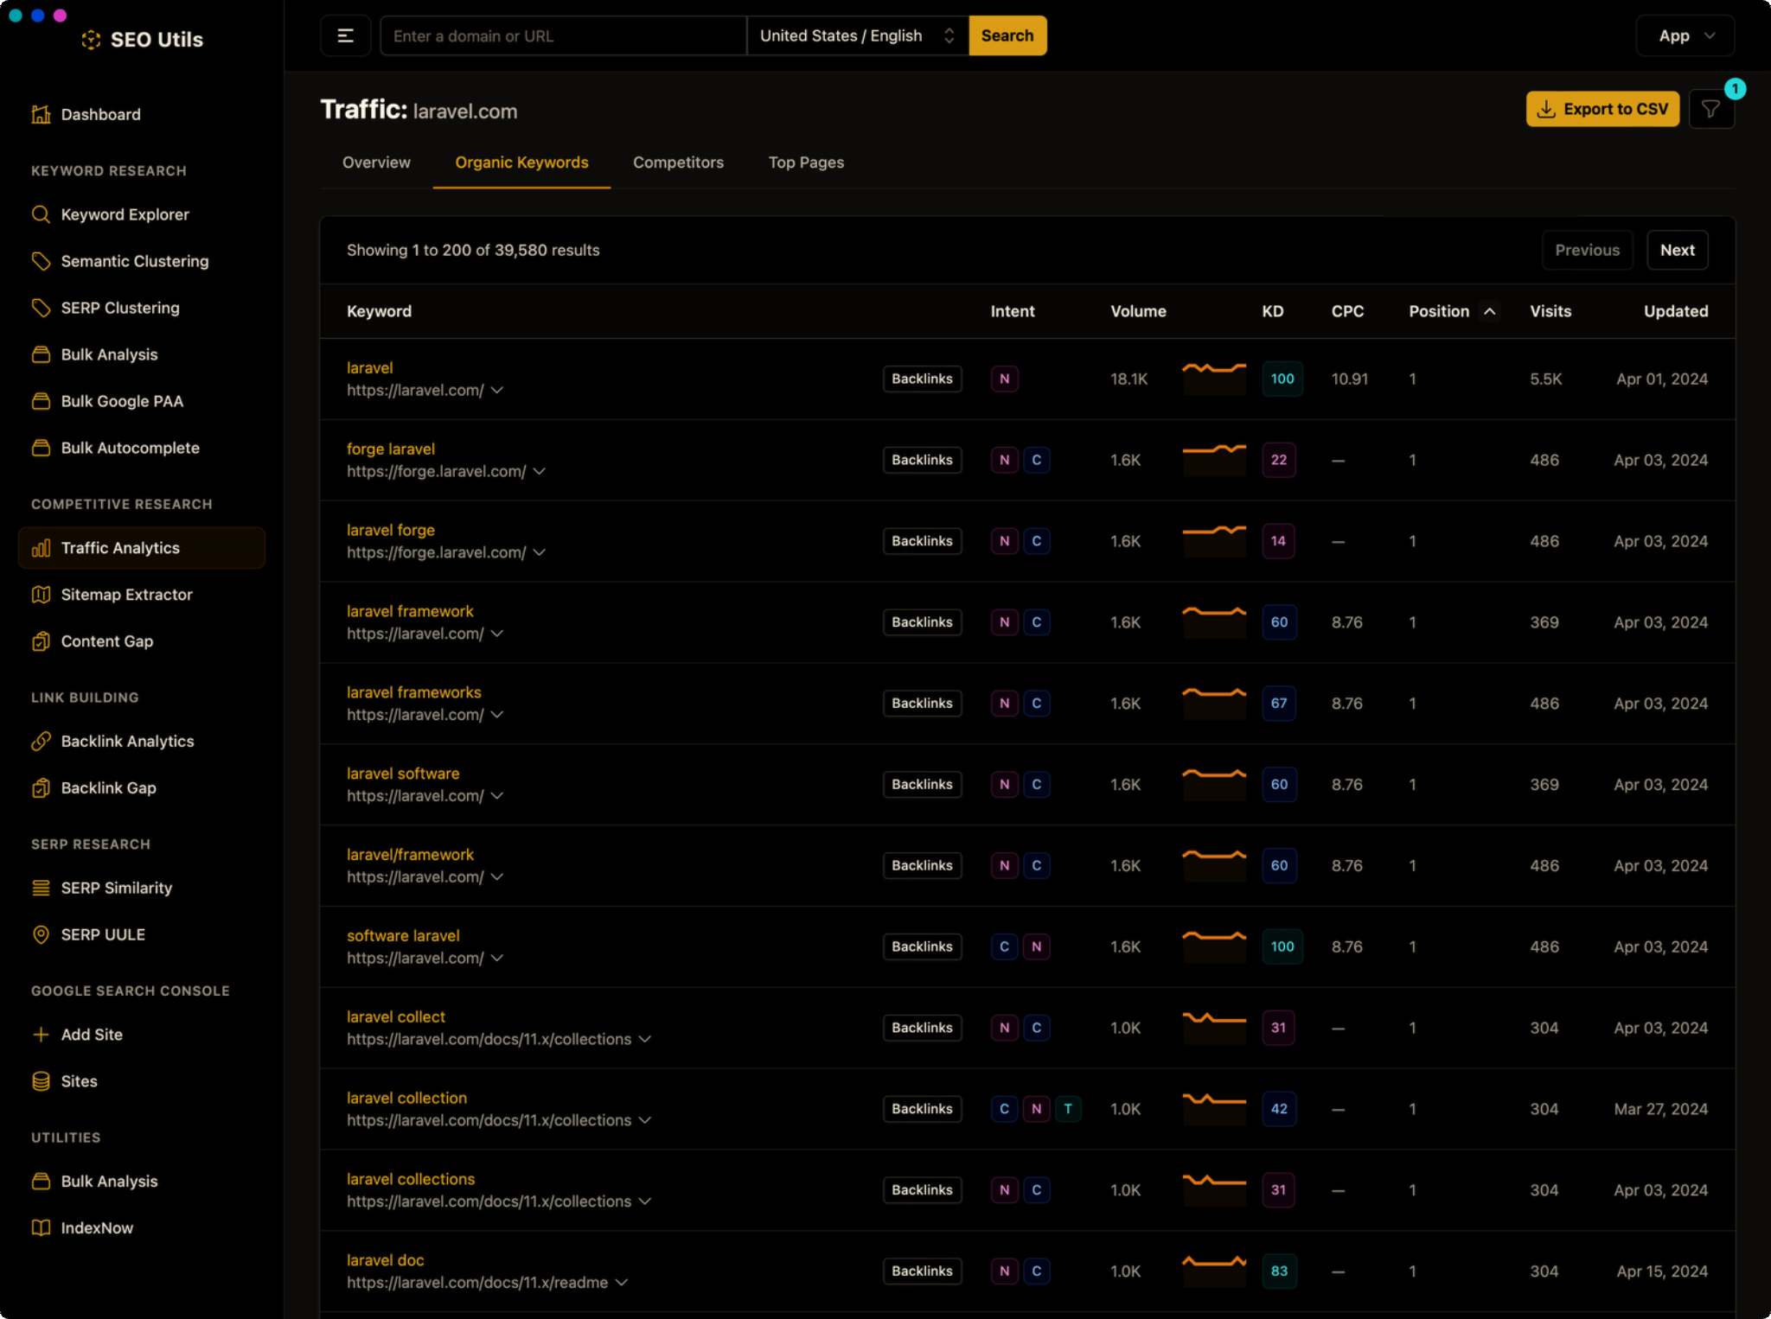The height and width of the screenshot is (1319, 1771).
Task: Click the filter icon next to Export to CSV
Action: coord(1712,108)
